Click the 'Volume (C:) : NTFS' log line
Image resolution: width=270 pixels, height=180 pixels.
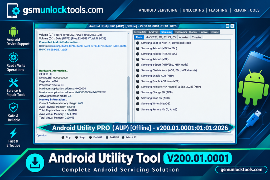coord(71,35)
